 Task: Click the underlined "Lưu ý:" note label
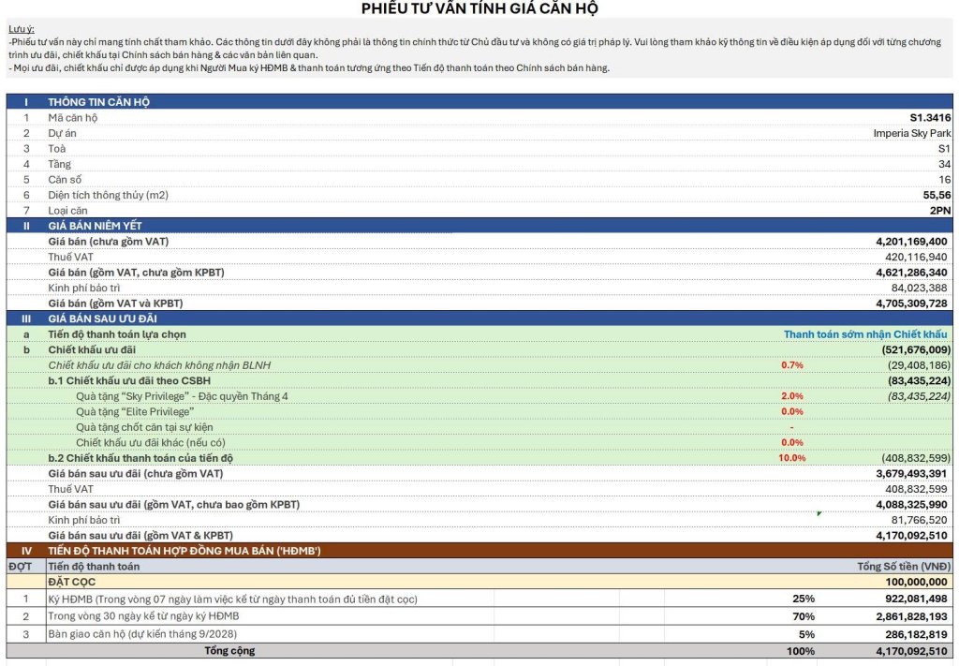(x=21, y=29)
